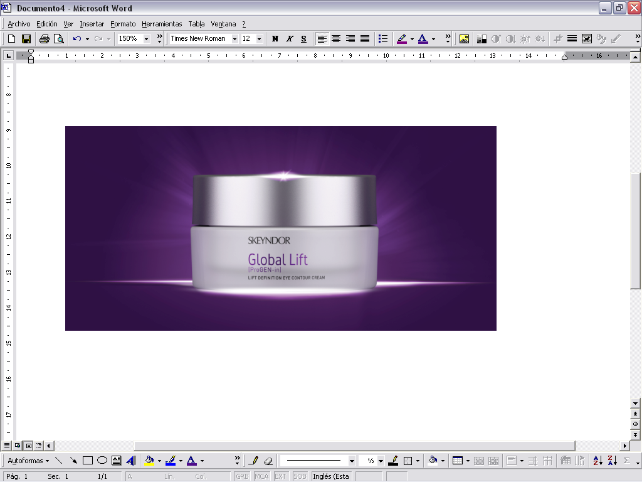Increase contrast of the picture
Viewport: 642px width, 482px height.
pyautogui.click(x=497, y=38)
